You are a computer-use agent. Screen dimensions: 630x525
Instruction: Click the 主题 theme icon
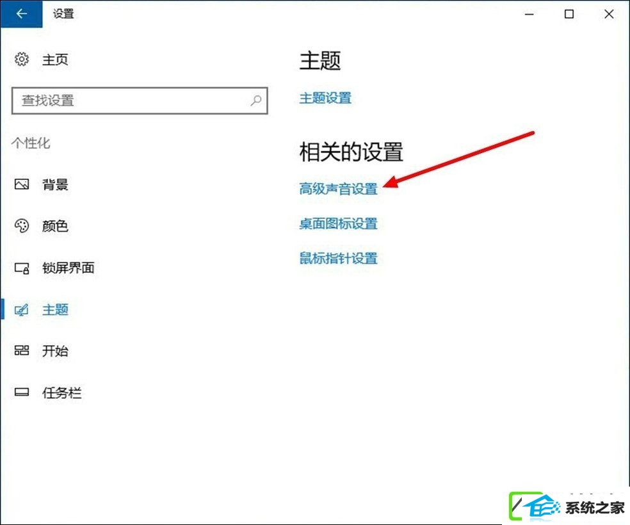(22, 310)
